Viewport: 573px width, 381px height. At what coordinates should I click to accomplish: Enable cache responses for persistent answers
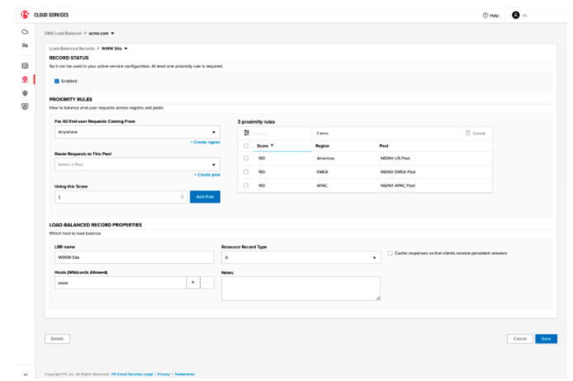pyautogui.click(x=390, y=253)
